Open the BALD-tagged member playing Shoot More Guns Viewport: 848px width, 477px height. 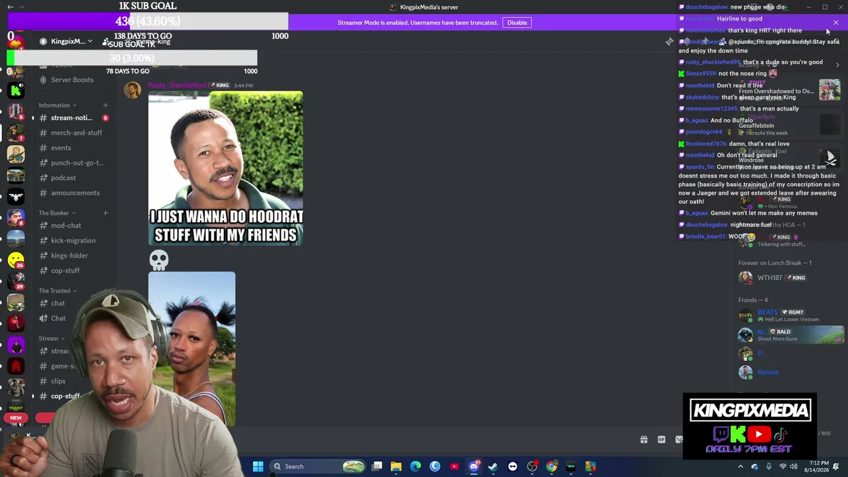(x=791, y=335)
